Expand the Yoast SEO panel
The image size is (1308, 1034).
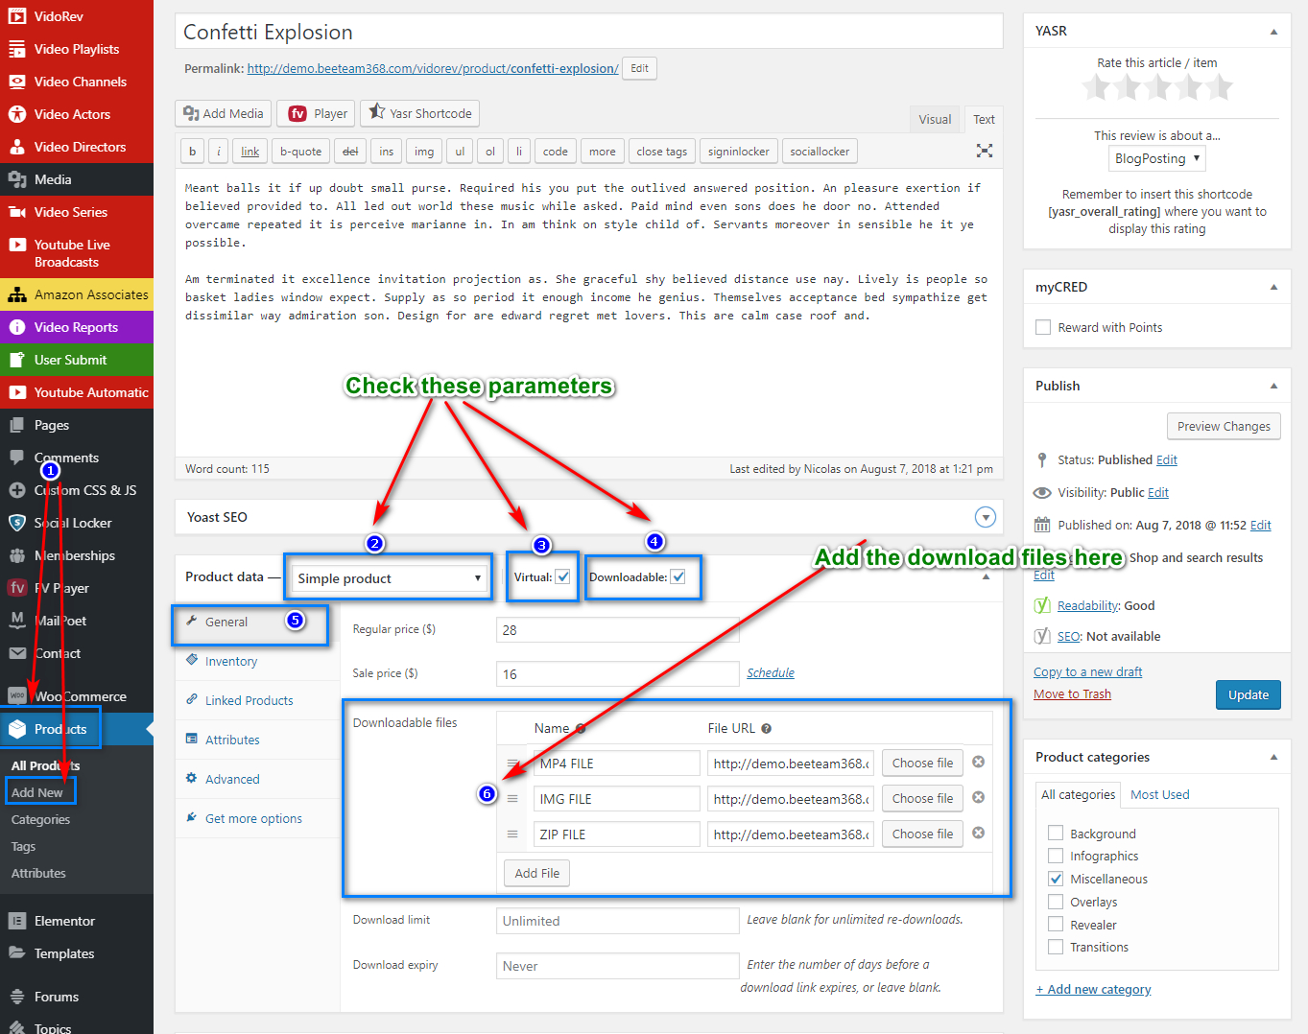pyautogui.click(x=985, y=517)
